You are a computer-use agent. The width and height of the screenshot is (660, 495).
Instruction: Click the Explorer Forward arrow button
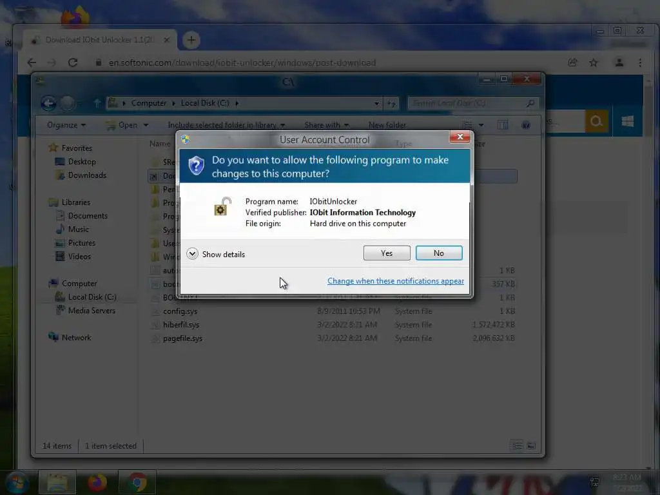coord(67,103)
